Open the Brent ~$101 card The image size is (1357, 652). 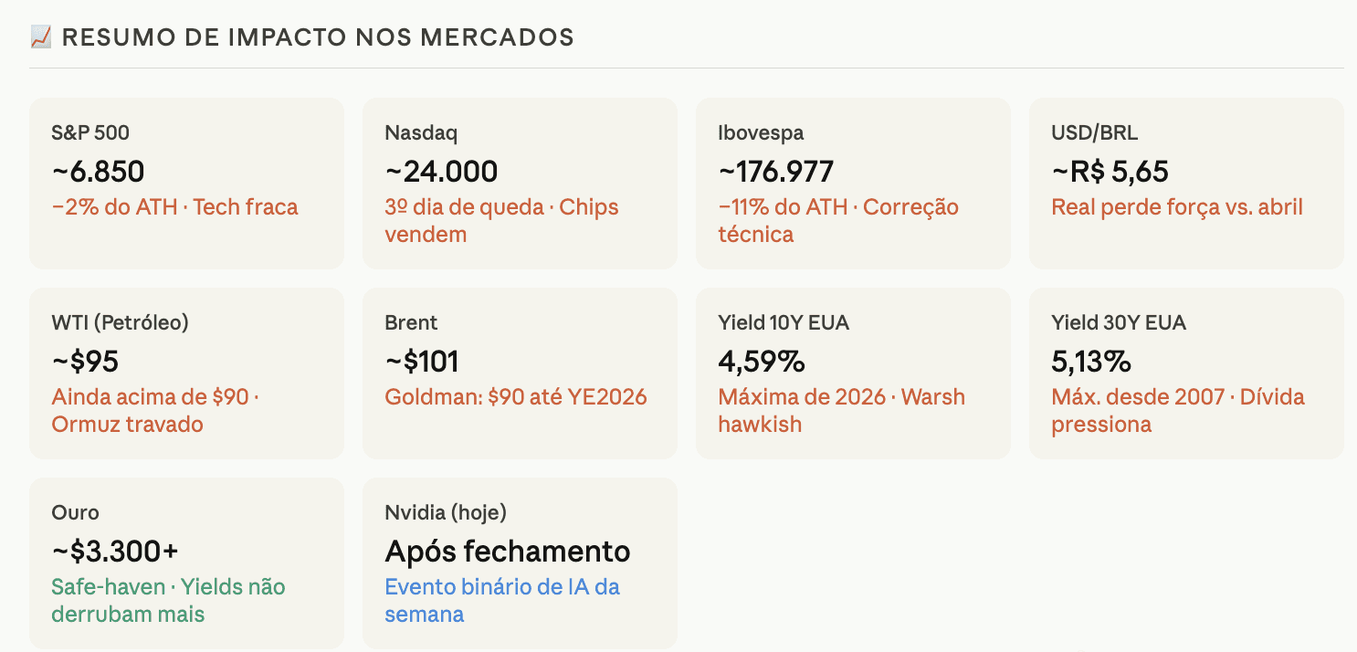pos(521,373)
